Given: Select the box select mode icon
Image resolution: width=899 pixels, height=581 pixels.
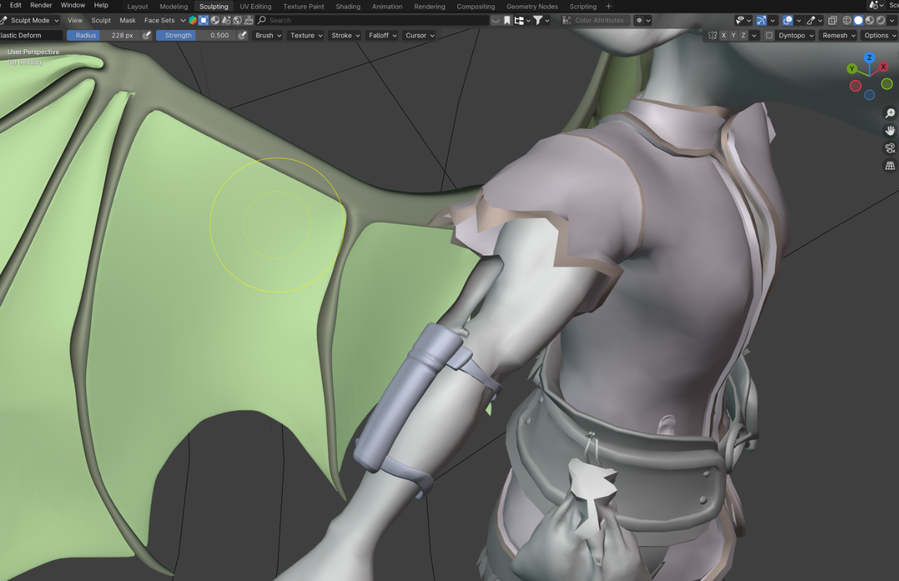Looking at the screenshot, I should (203, 20).
